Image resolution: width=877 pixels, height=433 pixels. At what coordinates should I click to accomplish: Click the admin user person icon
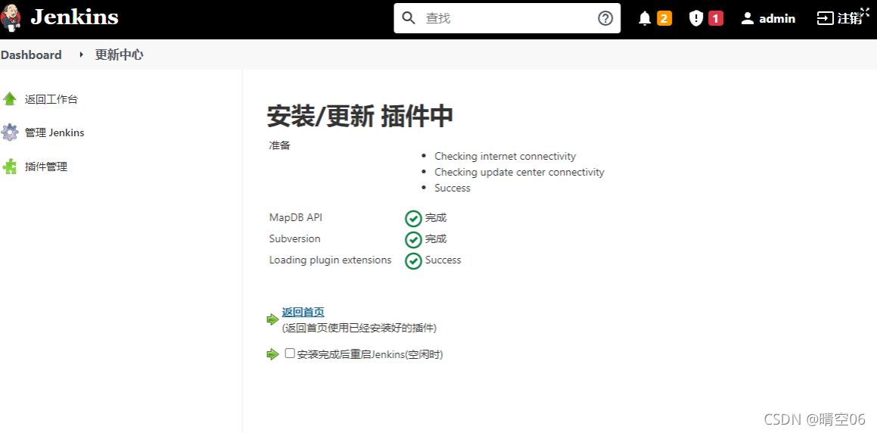[748, 18]
